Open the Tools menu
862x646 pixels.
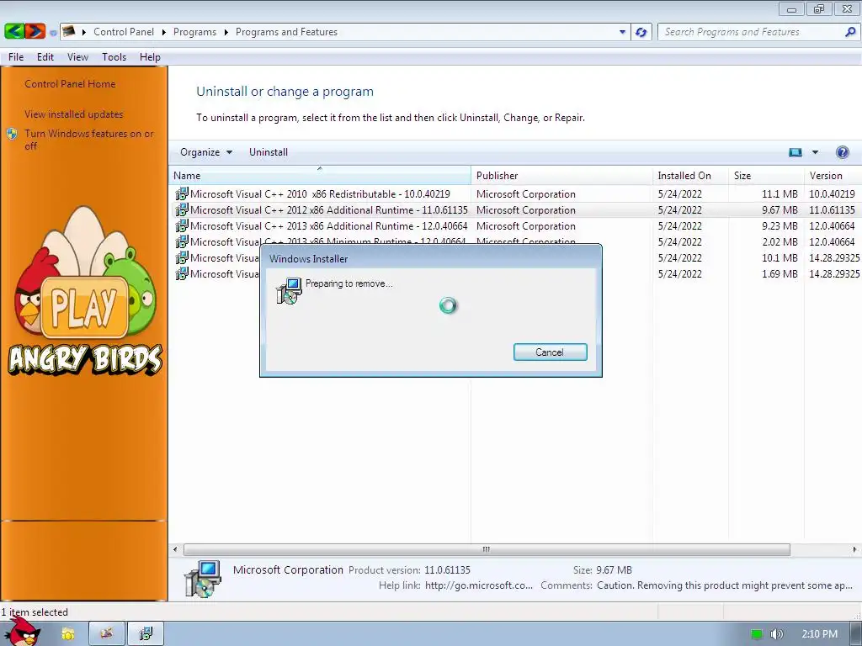114,57
